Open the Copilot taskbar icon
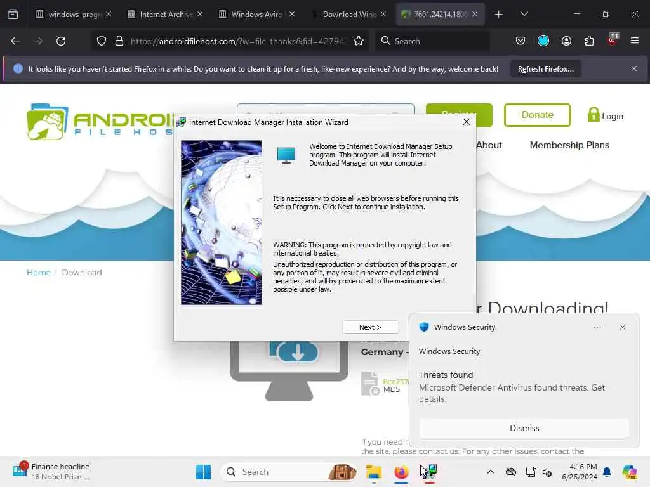This screenshot has height=487, width=650. click(x=629, y=472)
